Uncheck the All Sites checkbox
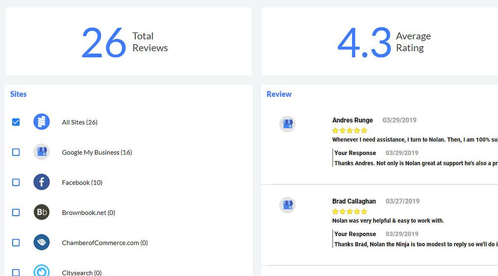 point(16,122)
